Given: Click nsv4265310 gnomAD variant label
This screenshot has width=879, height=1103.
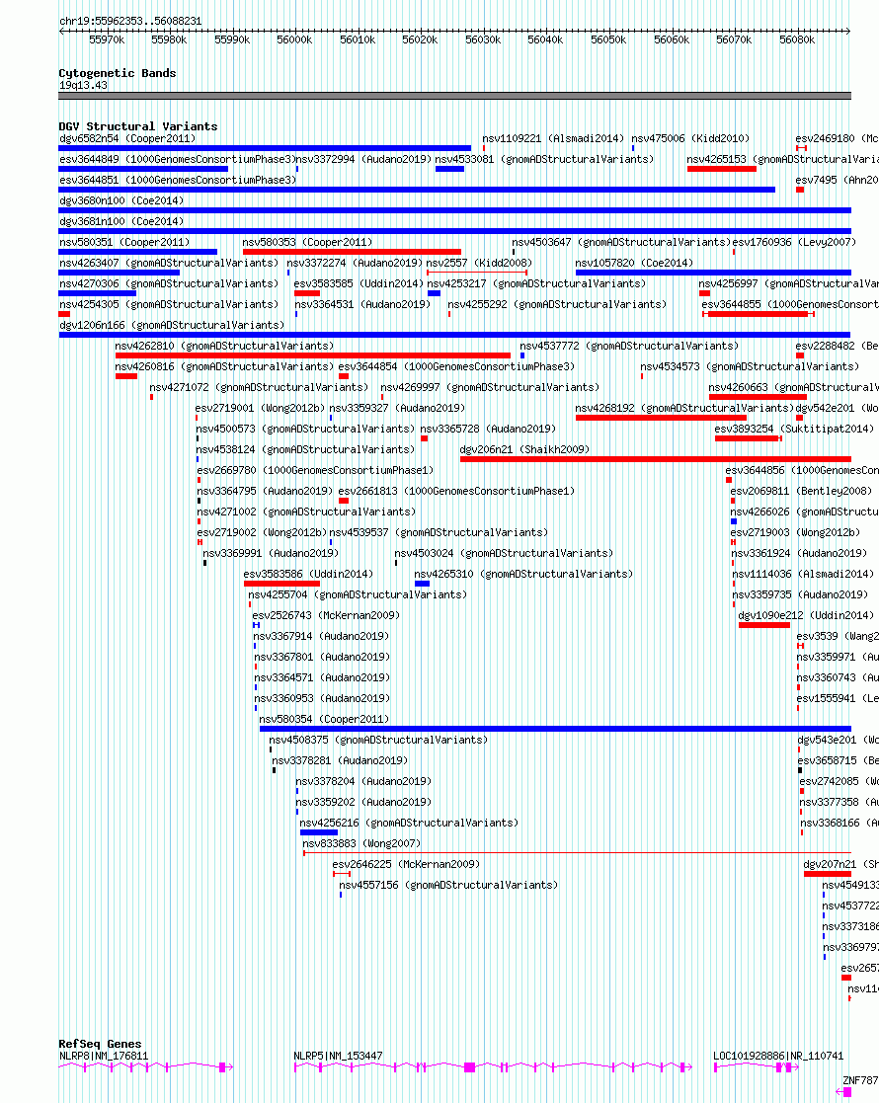Looking at the screenshot, I should coord(522,574).
